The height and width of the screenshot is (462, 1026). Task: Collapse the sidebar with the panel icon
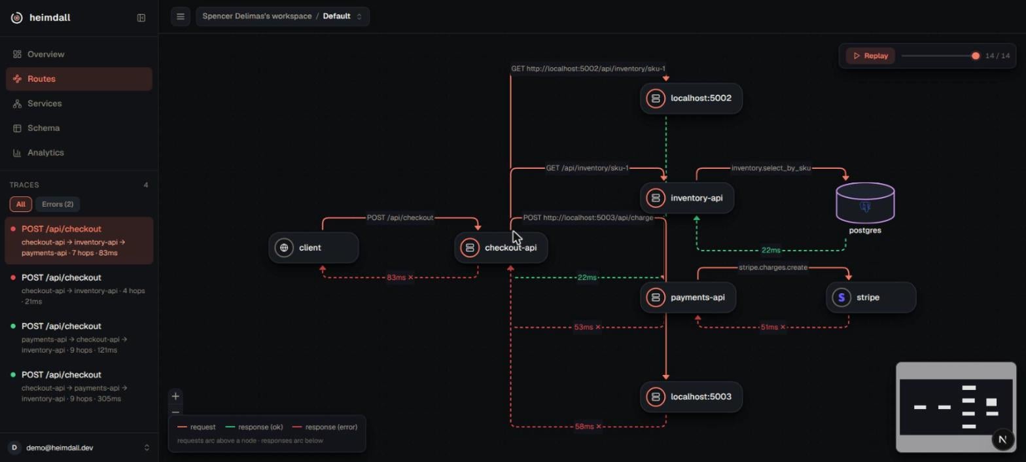141,18
